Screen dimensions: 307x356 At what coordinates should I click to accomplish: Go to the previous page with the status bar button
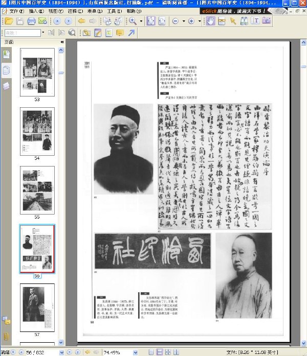click(x=21, y=352)
